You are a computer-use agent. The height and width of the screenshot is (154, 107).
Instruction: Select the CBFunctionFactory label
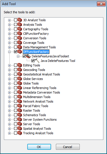[x=36, y=34]
